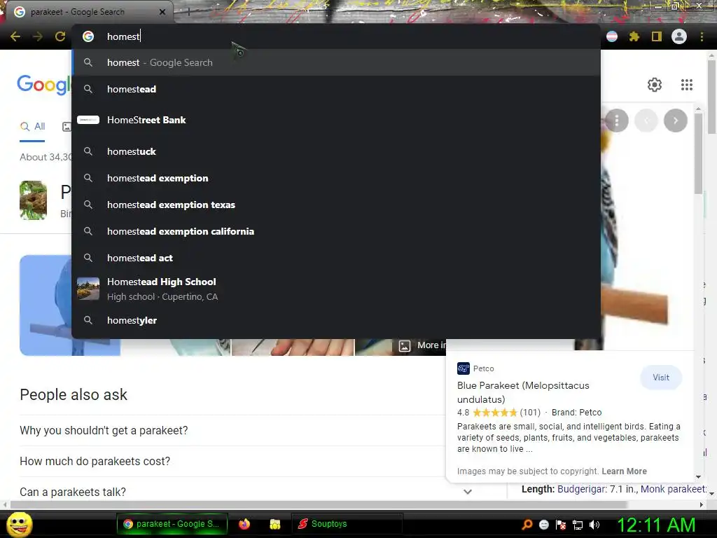
Task: Open the image panel three-dot options
Action: click(x=617, y=120)
